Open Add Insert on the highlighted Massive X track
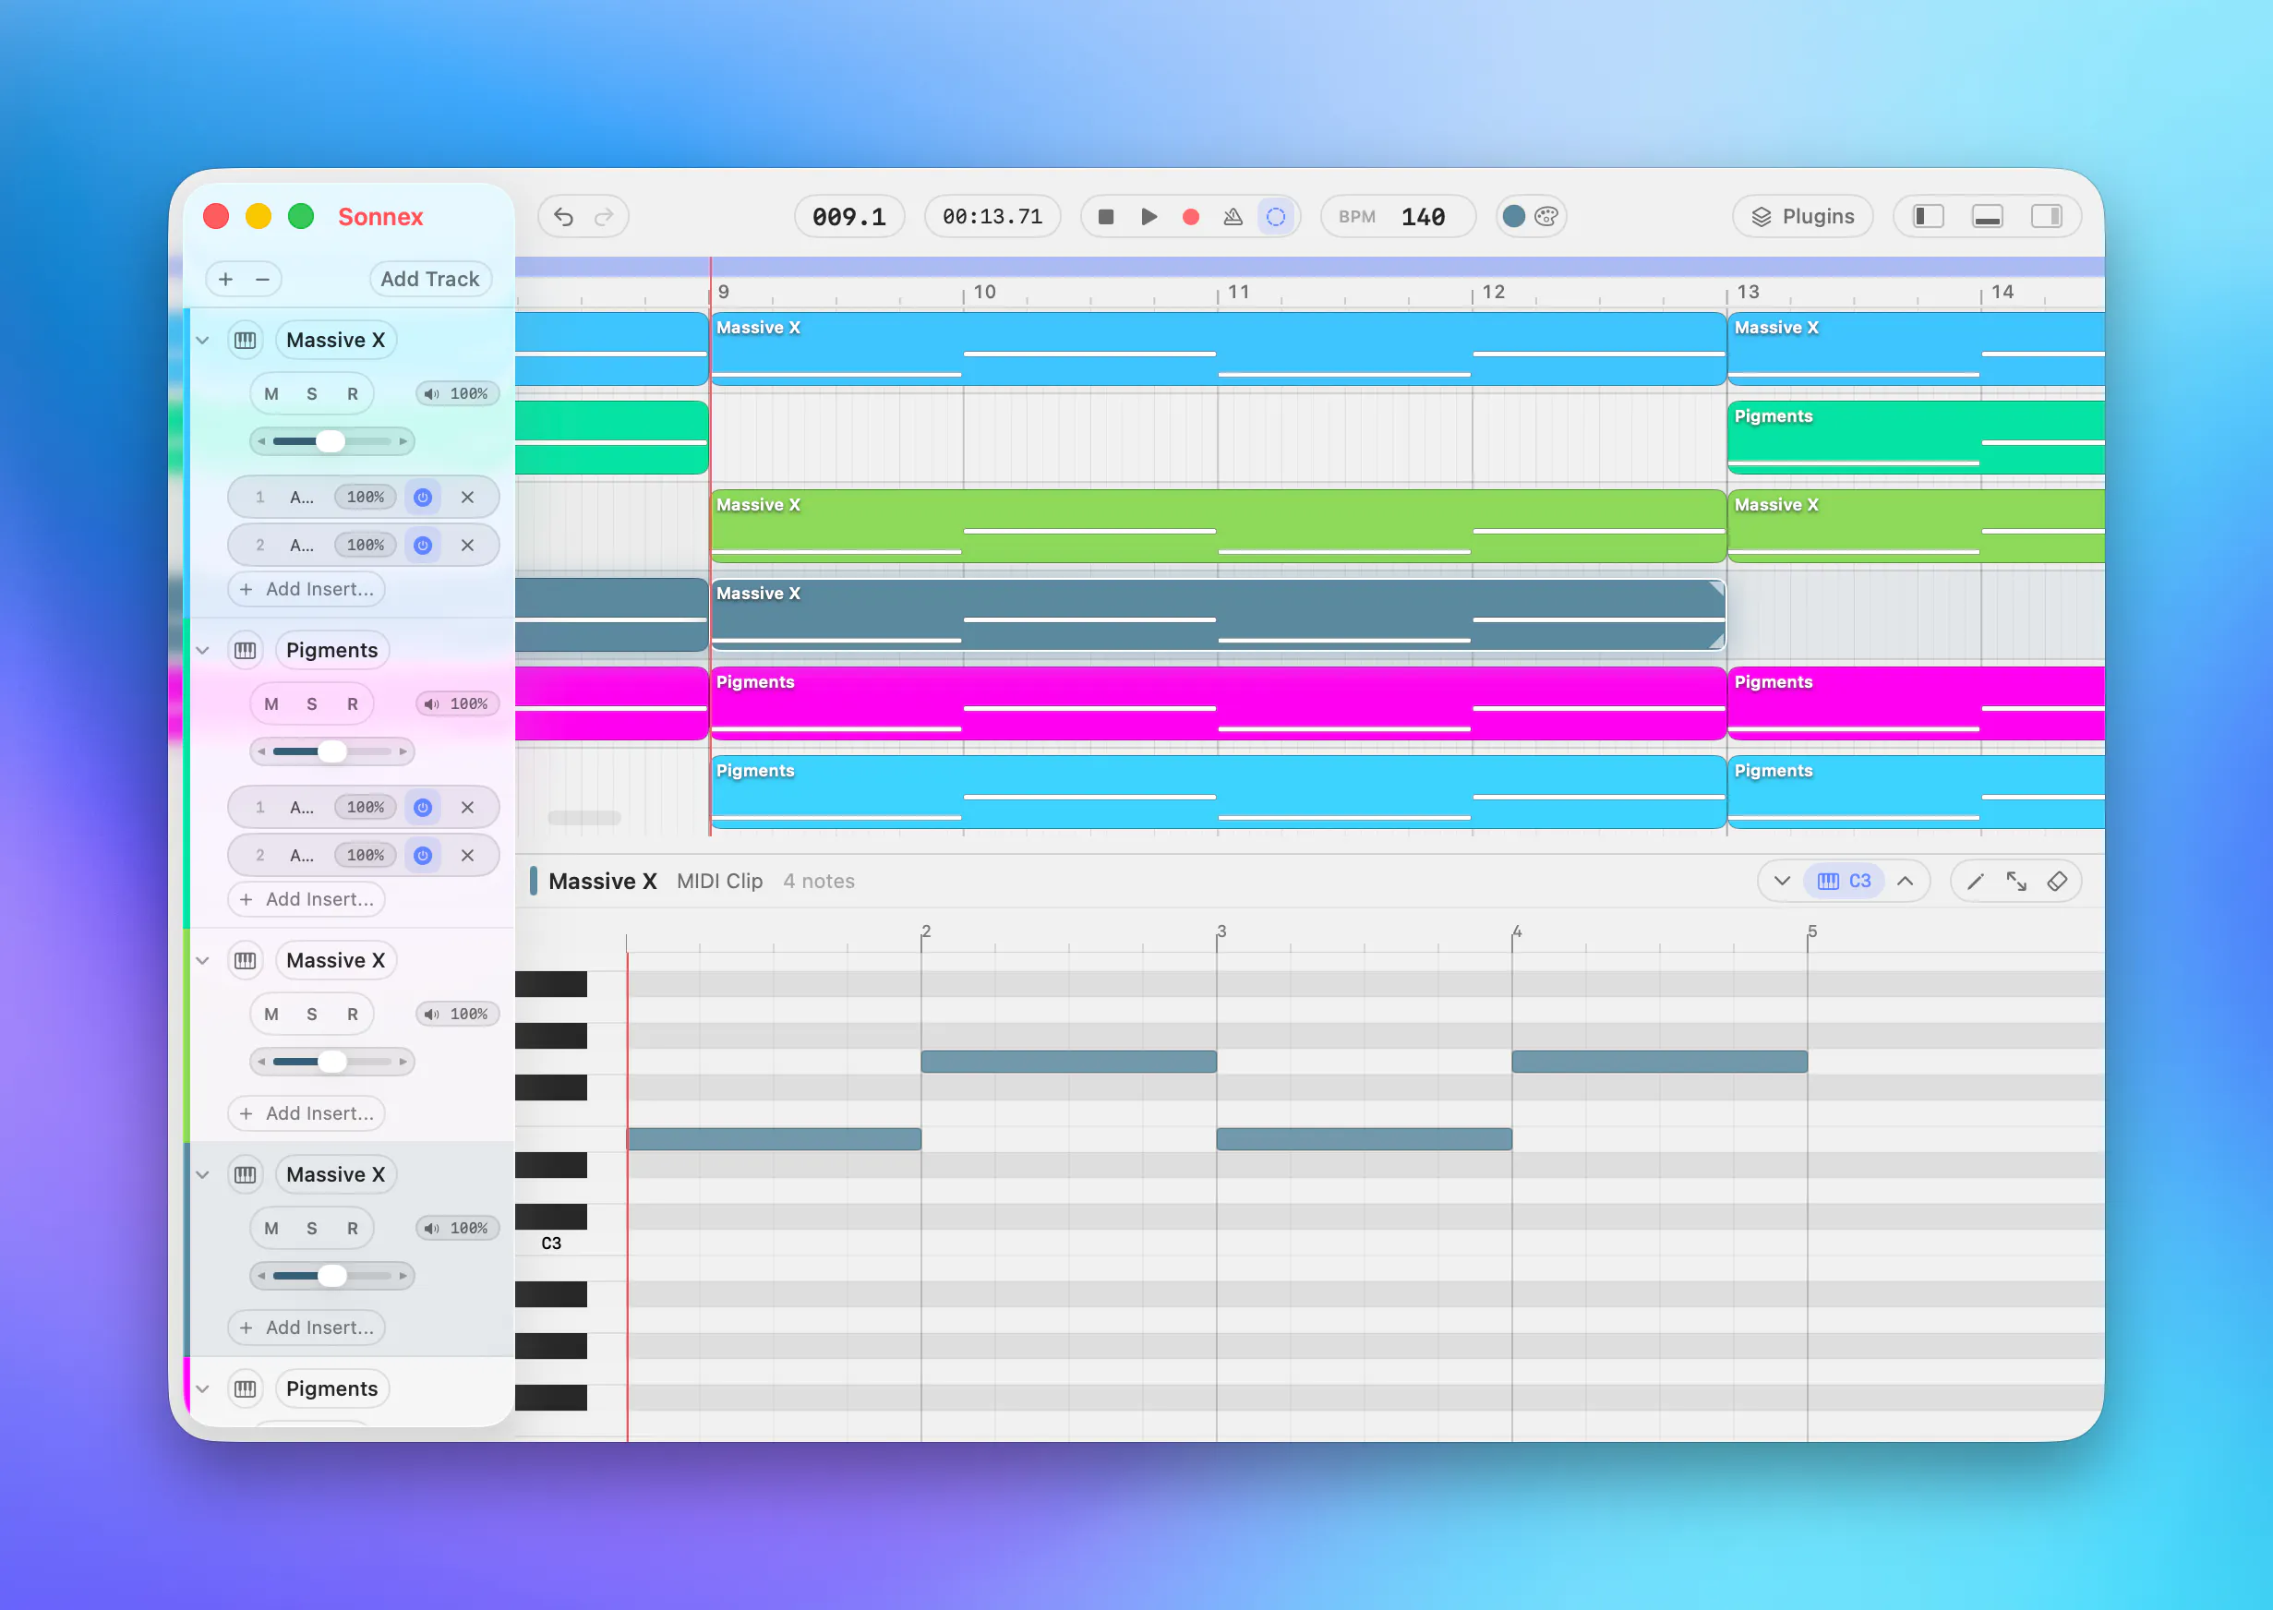The image size is (2273, 1610). (x=307, y=1328)
